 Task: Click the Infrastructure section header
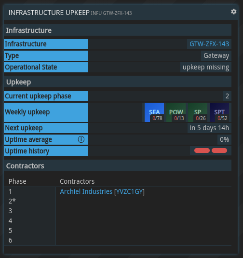pos(118,30)
